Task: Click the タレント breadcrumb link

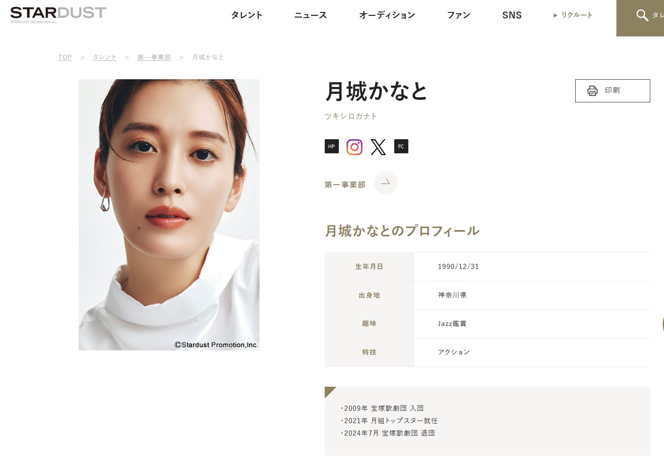Action: (x=105, y=57)
